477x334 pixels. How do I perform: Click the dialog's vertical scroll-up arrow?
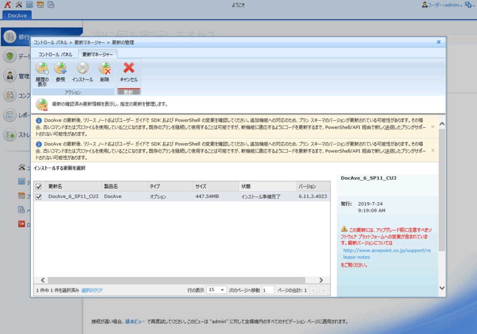coord(442,124)
